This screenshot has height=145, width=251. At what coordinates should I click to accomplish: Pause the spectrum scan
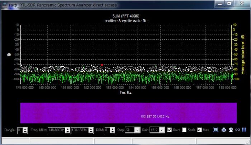[x=244, y=130]
